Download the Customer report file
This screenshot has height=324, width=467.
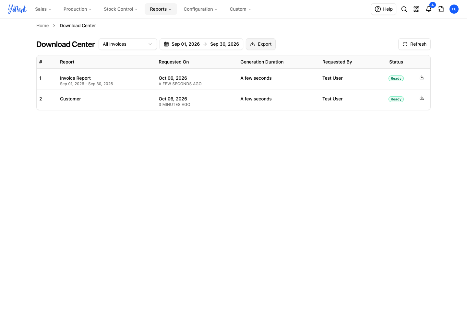pyautogui.click(x=422, y=98)
